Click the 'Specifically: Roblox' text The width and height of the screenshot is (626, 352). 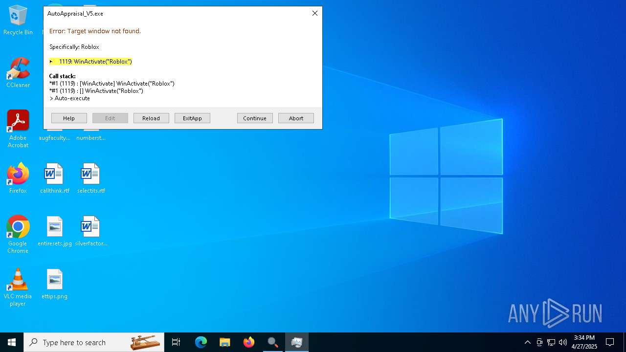coord(74,47)
